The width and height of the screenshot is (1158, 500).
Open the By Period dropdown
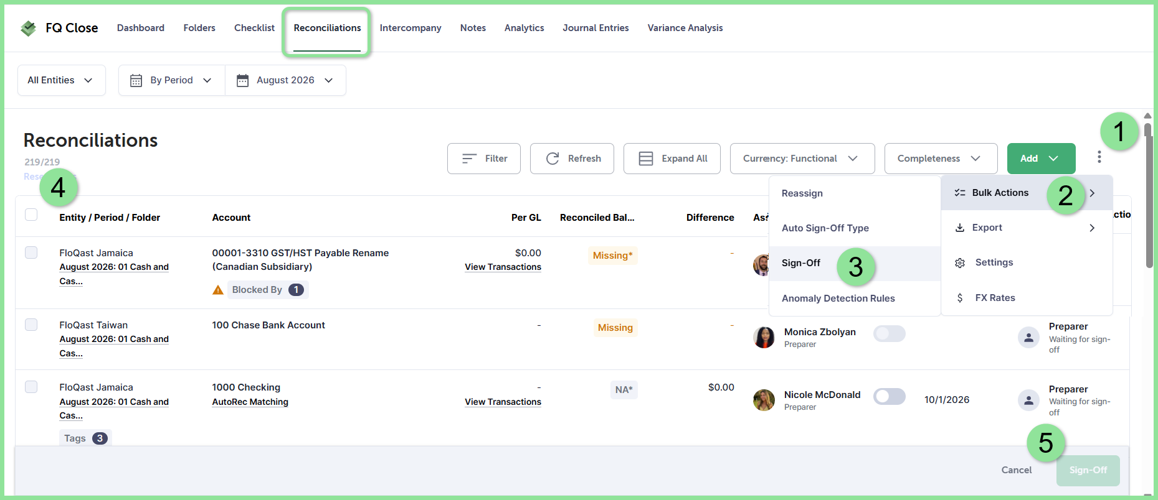pos(171,80)
